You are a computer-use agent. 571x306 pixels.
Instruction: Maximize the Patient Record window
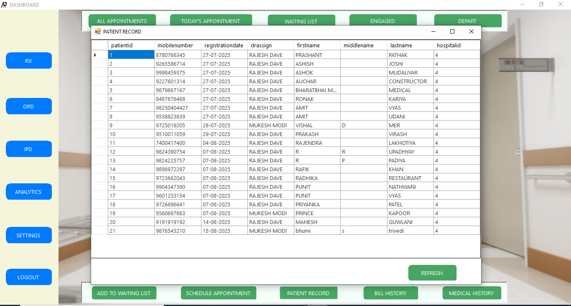pyautogui.click(x=452, y=31)
